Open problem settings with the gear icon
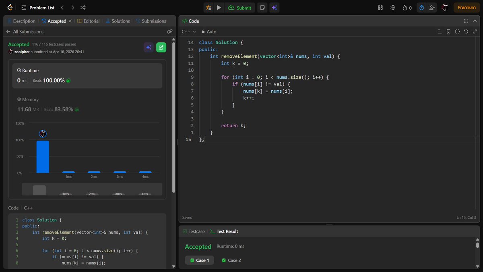Image resolution: width=483 pixels, height=272 pixels. click(x=393, y=7)
